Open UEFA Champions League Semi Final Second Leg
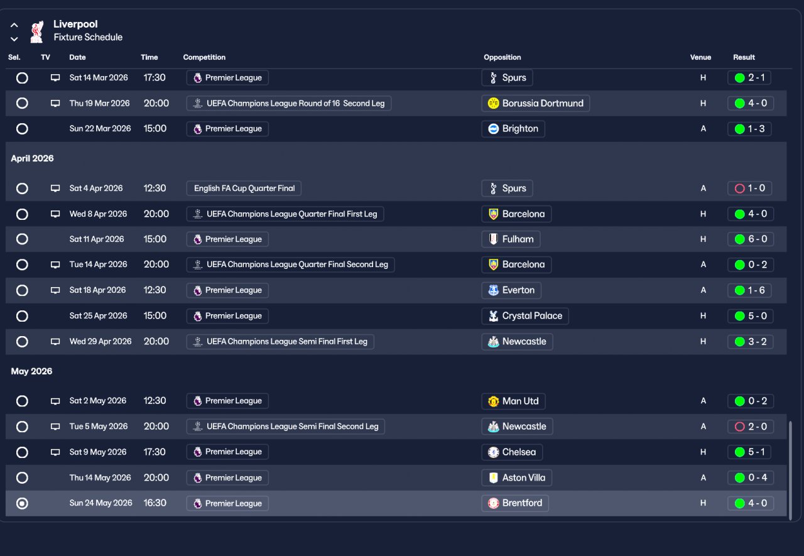 (x=286, y=427)
